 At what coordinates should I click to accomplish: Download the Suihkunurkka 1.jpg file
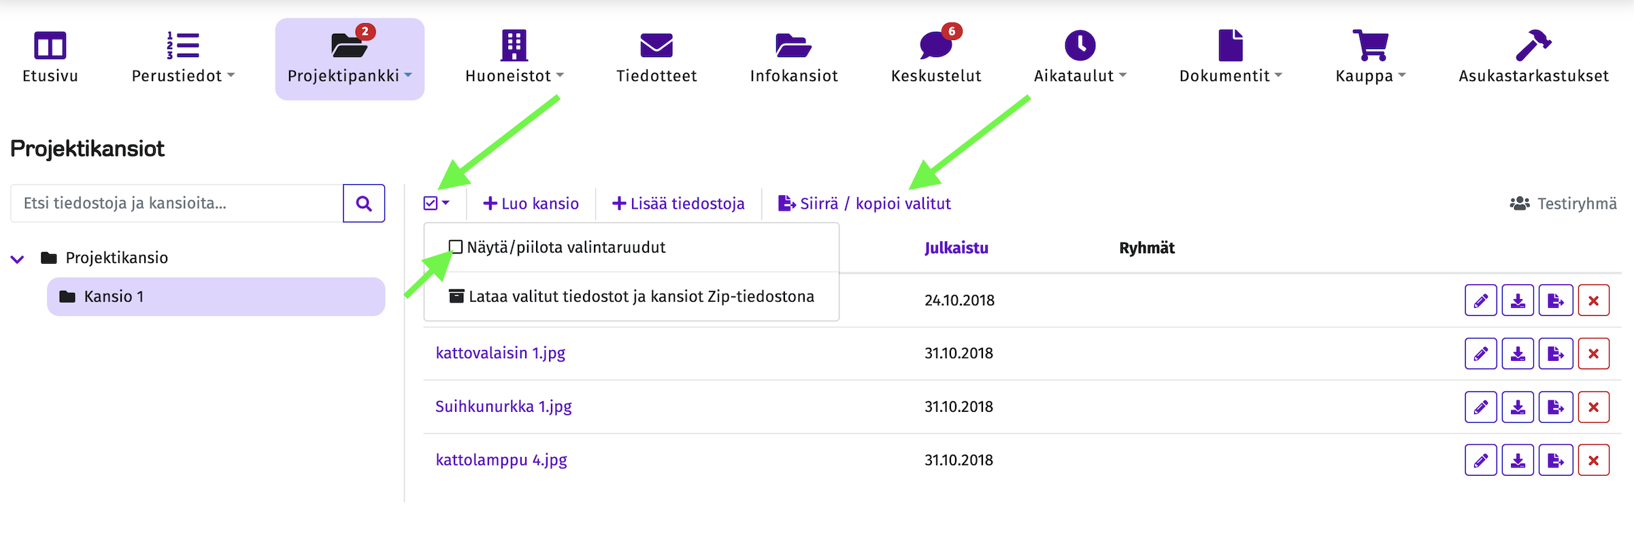pos(1518,407)
